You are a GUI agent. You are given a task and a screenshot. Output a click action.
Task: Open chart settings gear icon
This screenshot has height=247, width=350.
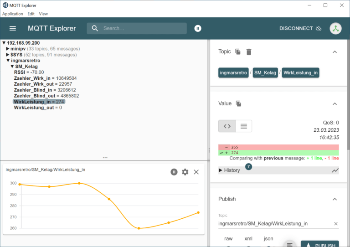[185, 172]
